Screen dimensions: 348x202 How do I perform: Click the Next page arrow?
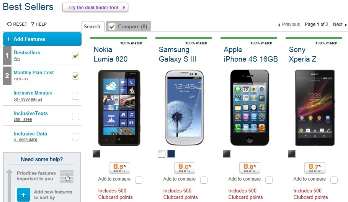tap(346, 25)
